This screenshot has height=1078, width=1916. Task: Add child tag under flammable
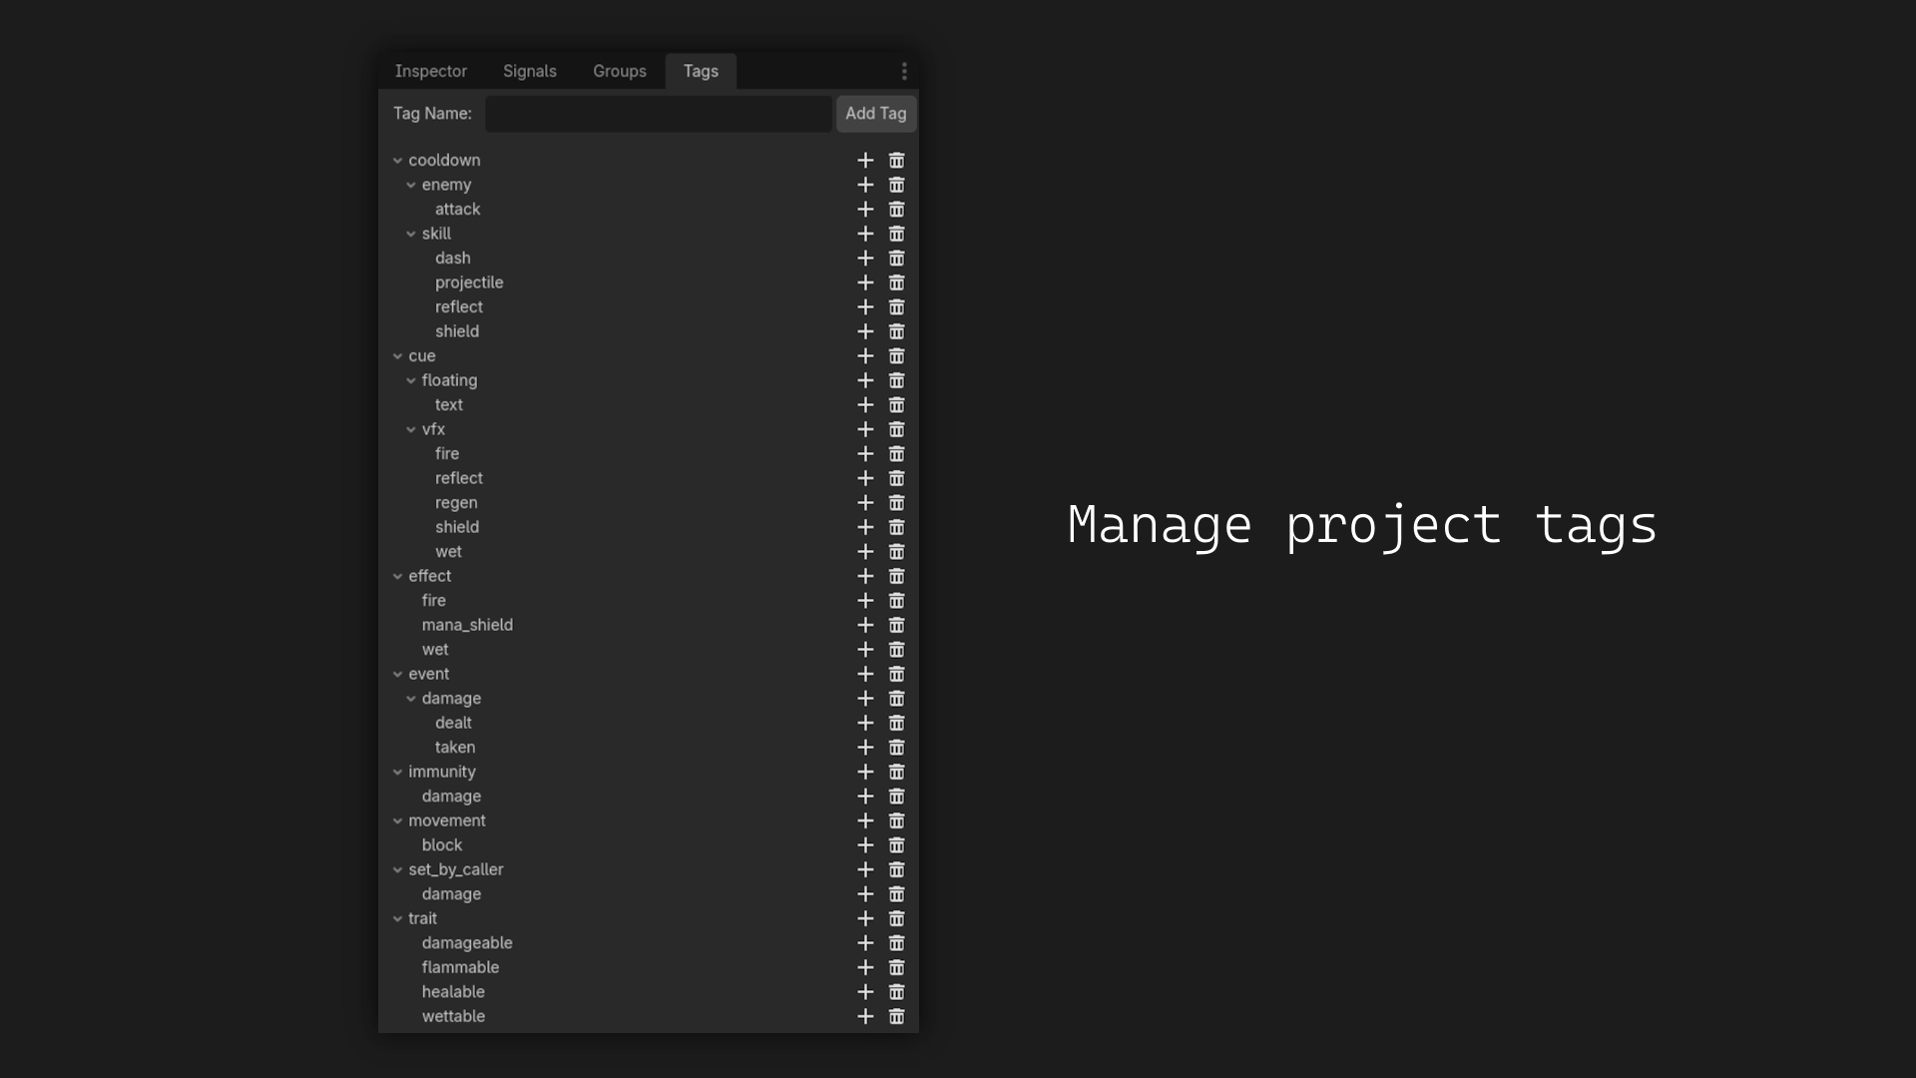click(865, 967)
